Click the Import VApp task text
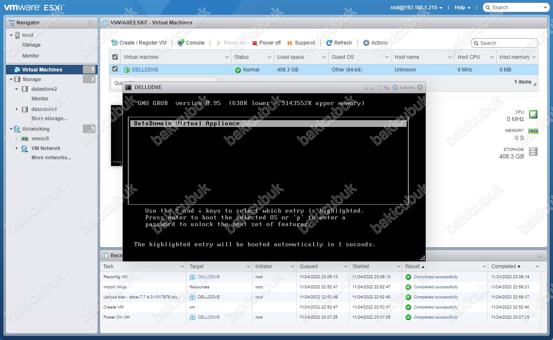The image size is (553, 340). 115,287
